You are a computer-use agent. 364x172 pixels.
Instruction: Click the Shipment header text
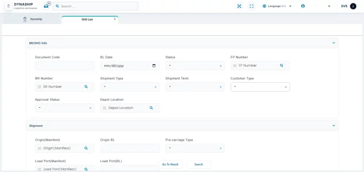click(x=36, y=126)
